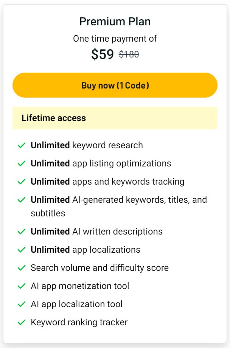Select the Lifetime access banner

[x=115, y=118]
